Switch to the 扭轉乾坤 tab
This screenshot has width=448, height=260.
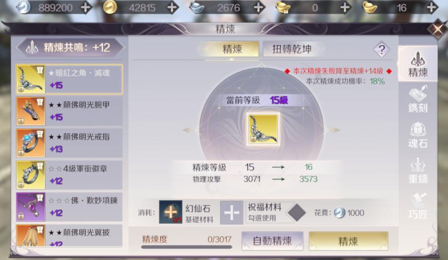(291, 49)
